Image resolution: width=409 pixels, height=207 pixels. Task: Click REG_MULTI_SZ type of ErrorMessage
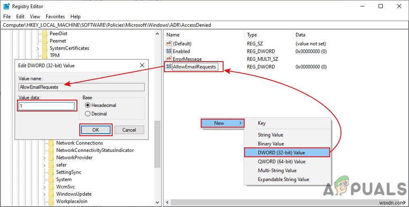(262, 59)
